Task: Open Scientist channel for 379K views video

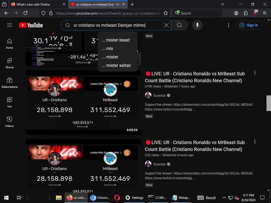Action: (159, 96)
